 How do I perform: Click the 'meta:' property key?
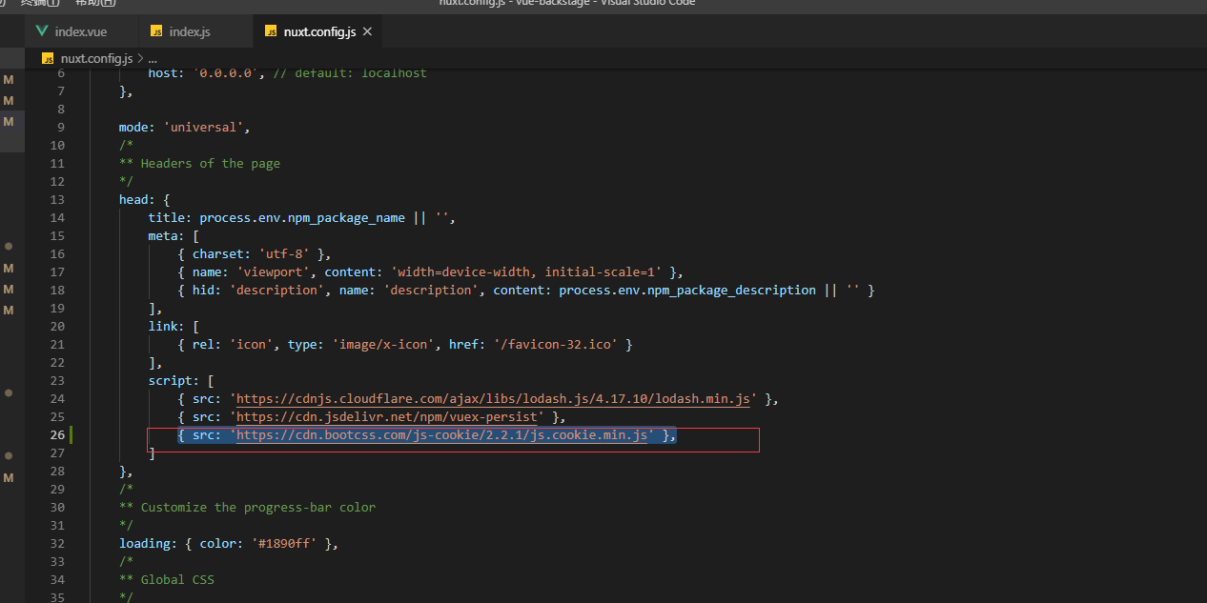[x=166, y=236]
